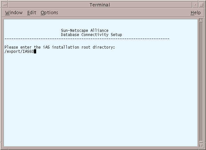
Task: Click the '/export/IAS60' path text
Action: 19,52
